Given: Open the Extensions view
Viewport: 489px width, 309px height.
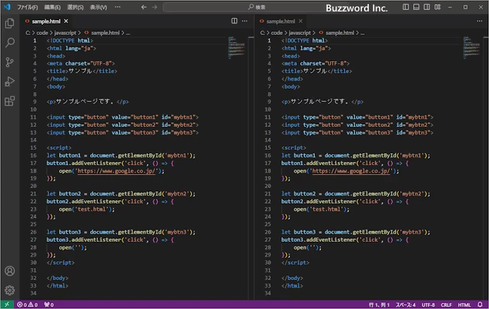Looking at the screenshot, I should coord(9,101).
